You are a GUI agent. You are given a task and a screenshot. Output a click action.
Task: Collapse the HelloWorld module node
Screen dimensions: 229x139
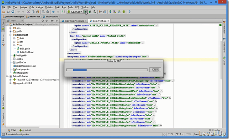10,35
